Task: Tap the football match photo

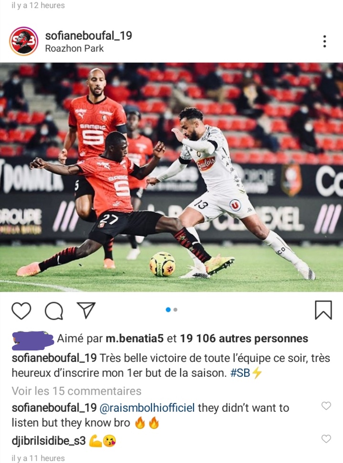Action: (171, 177)
